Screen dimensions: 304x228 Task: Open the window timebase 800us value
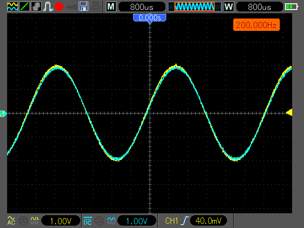(x=259, y=7)
